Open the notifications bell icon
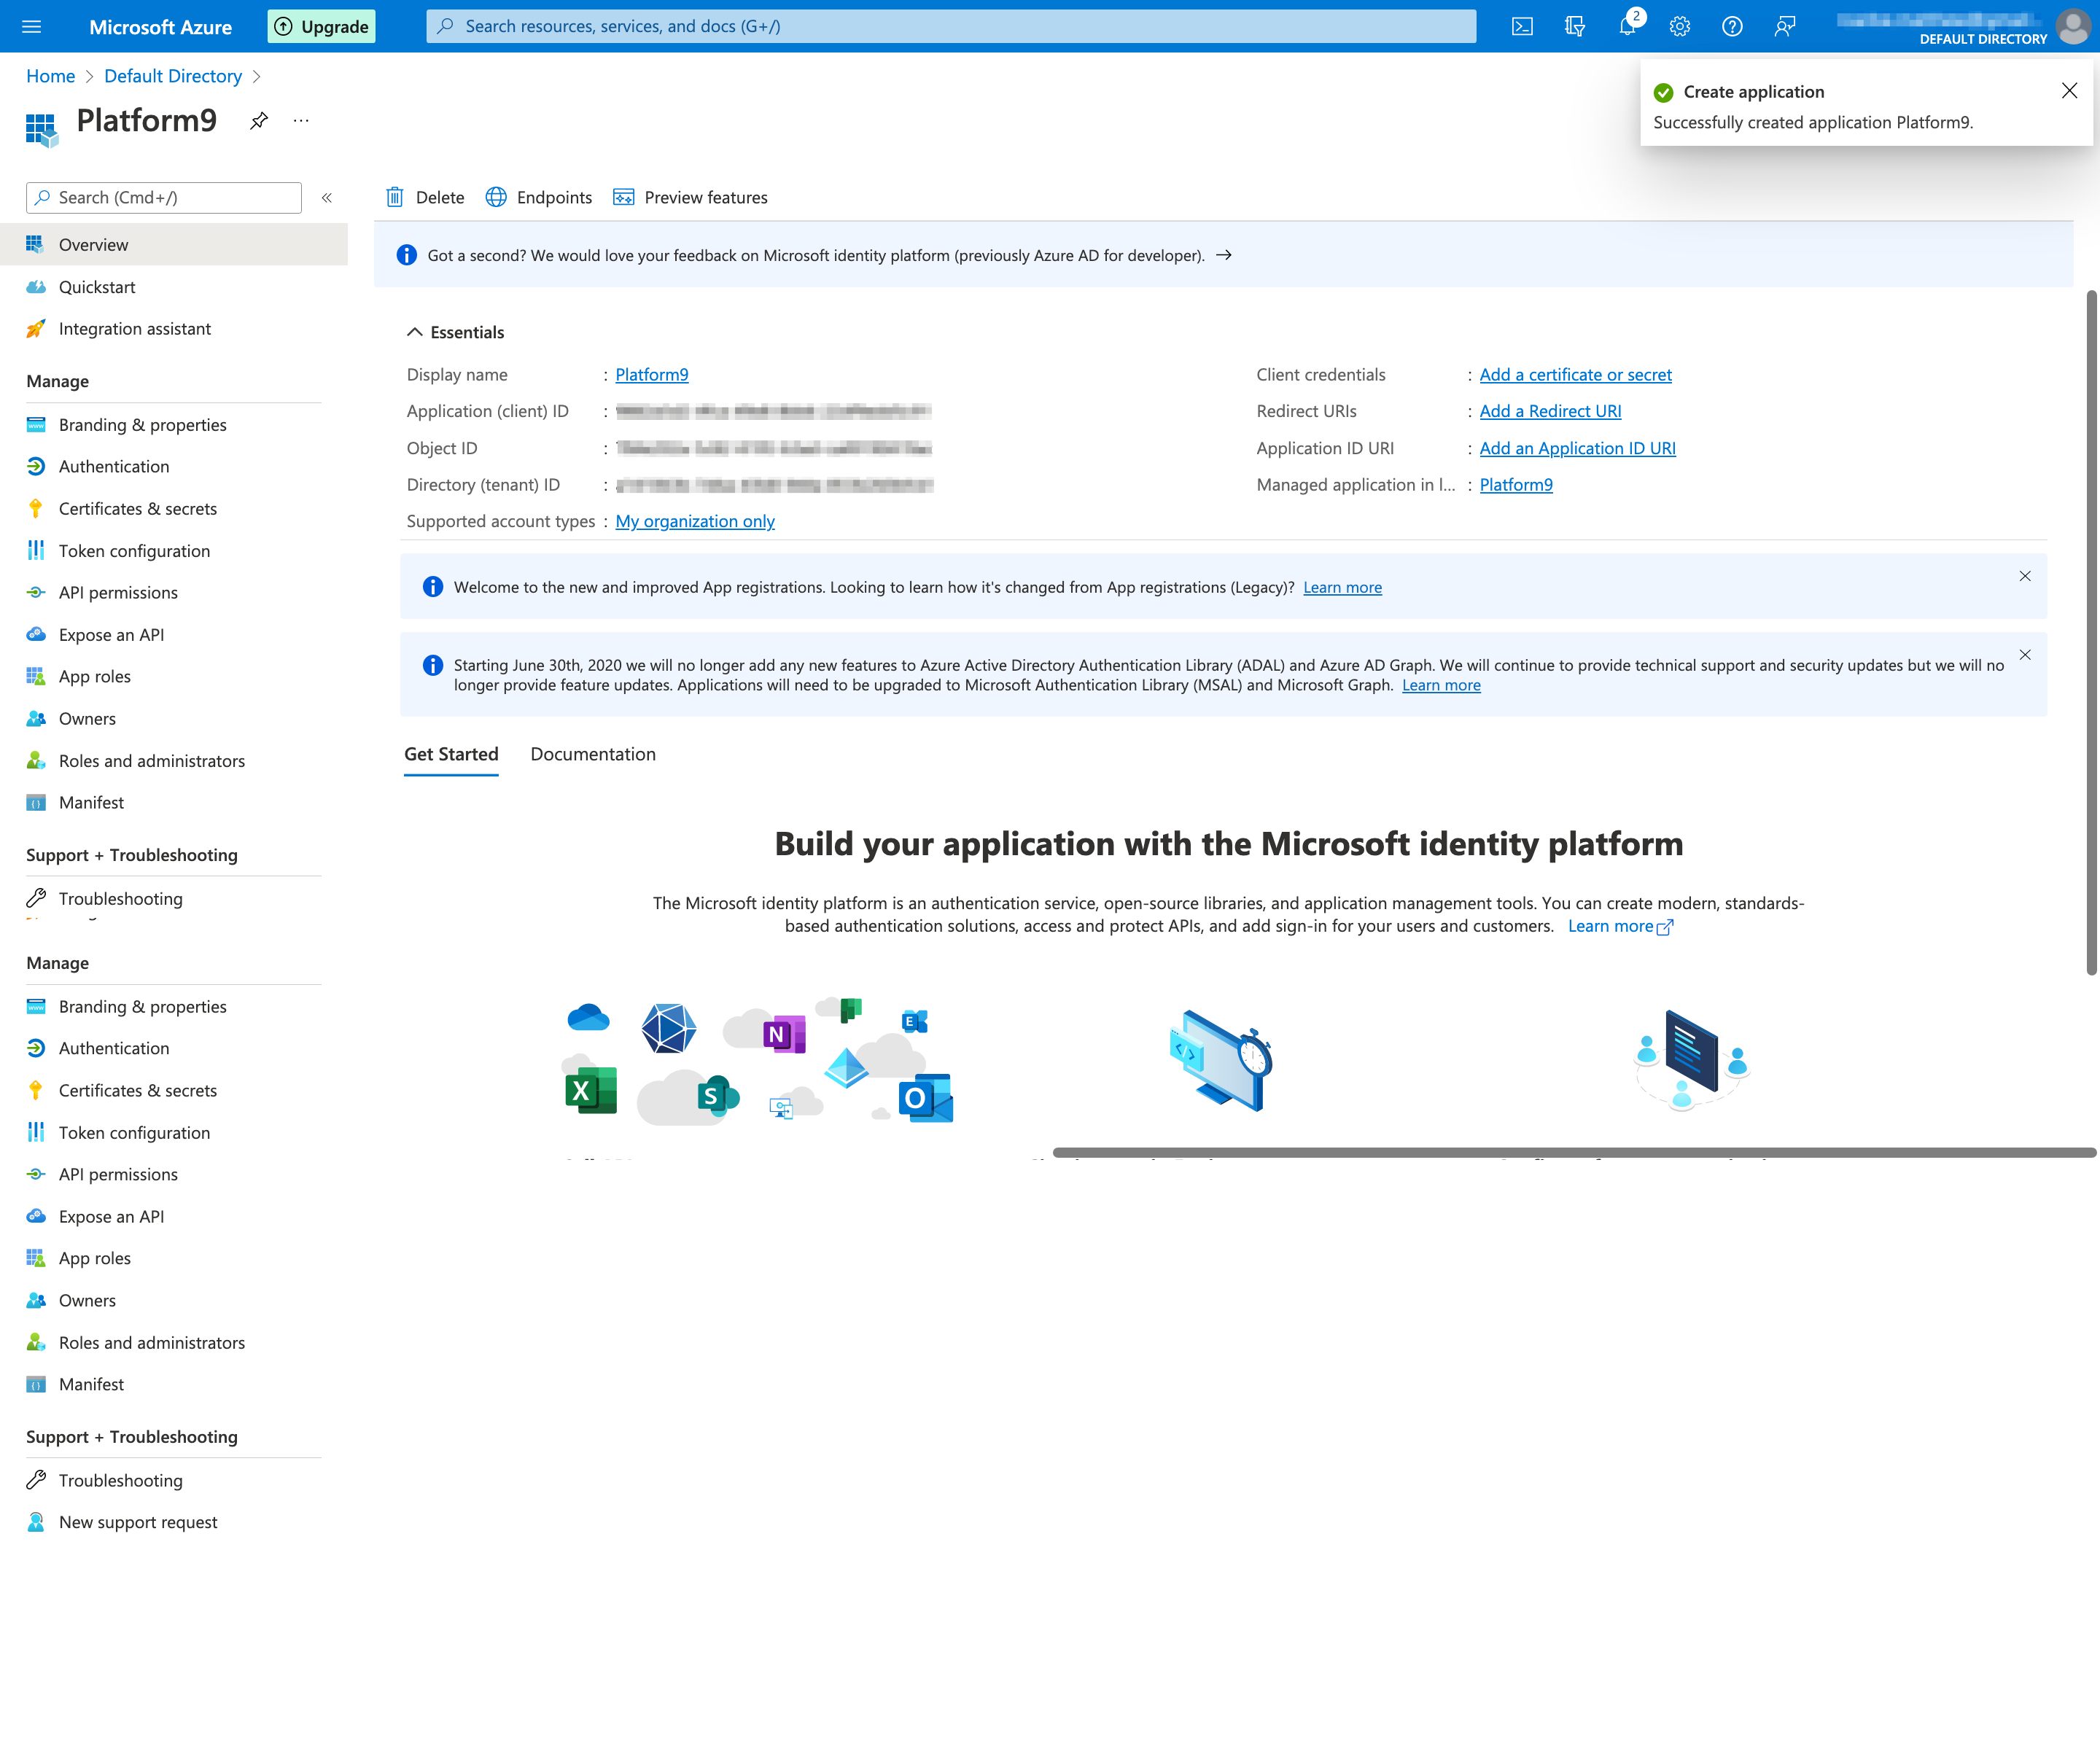Viewport: 2100px width, 1741px height. coord(1627,27)
